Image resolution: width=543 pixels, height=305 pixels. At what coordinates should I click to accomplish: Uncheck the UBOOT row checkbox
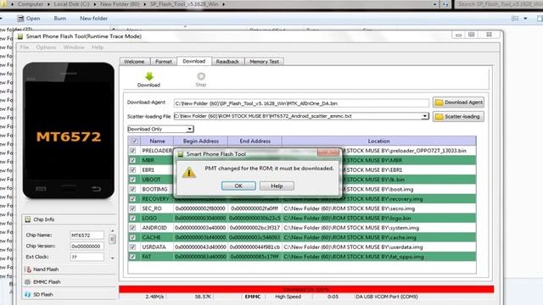[x=132, y=180]
